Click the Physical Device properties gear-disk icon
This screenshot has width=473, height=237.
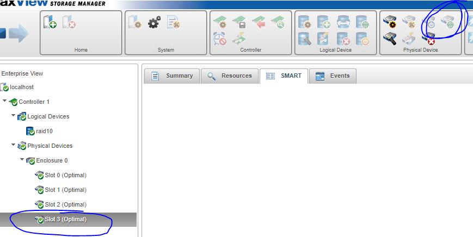pos(390,23)
